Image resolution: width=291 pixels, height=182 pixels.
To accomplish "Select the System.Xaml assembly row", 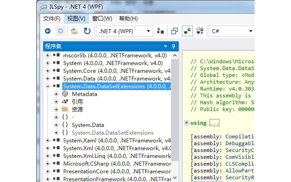I will 117,141.
